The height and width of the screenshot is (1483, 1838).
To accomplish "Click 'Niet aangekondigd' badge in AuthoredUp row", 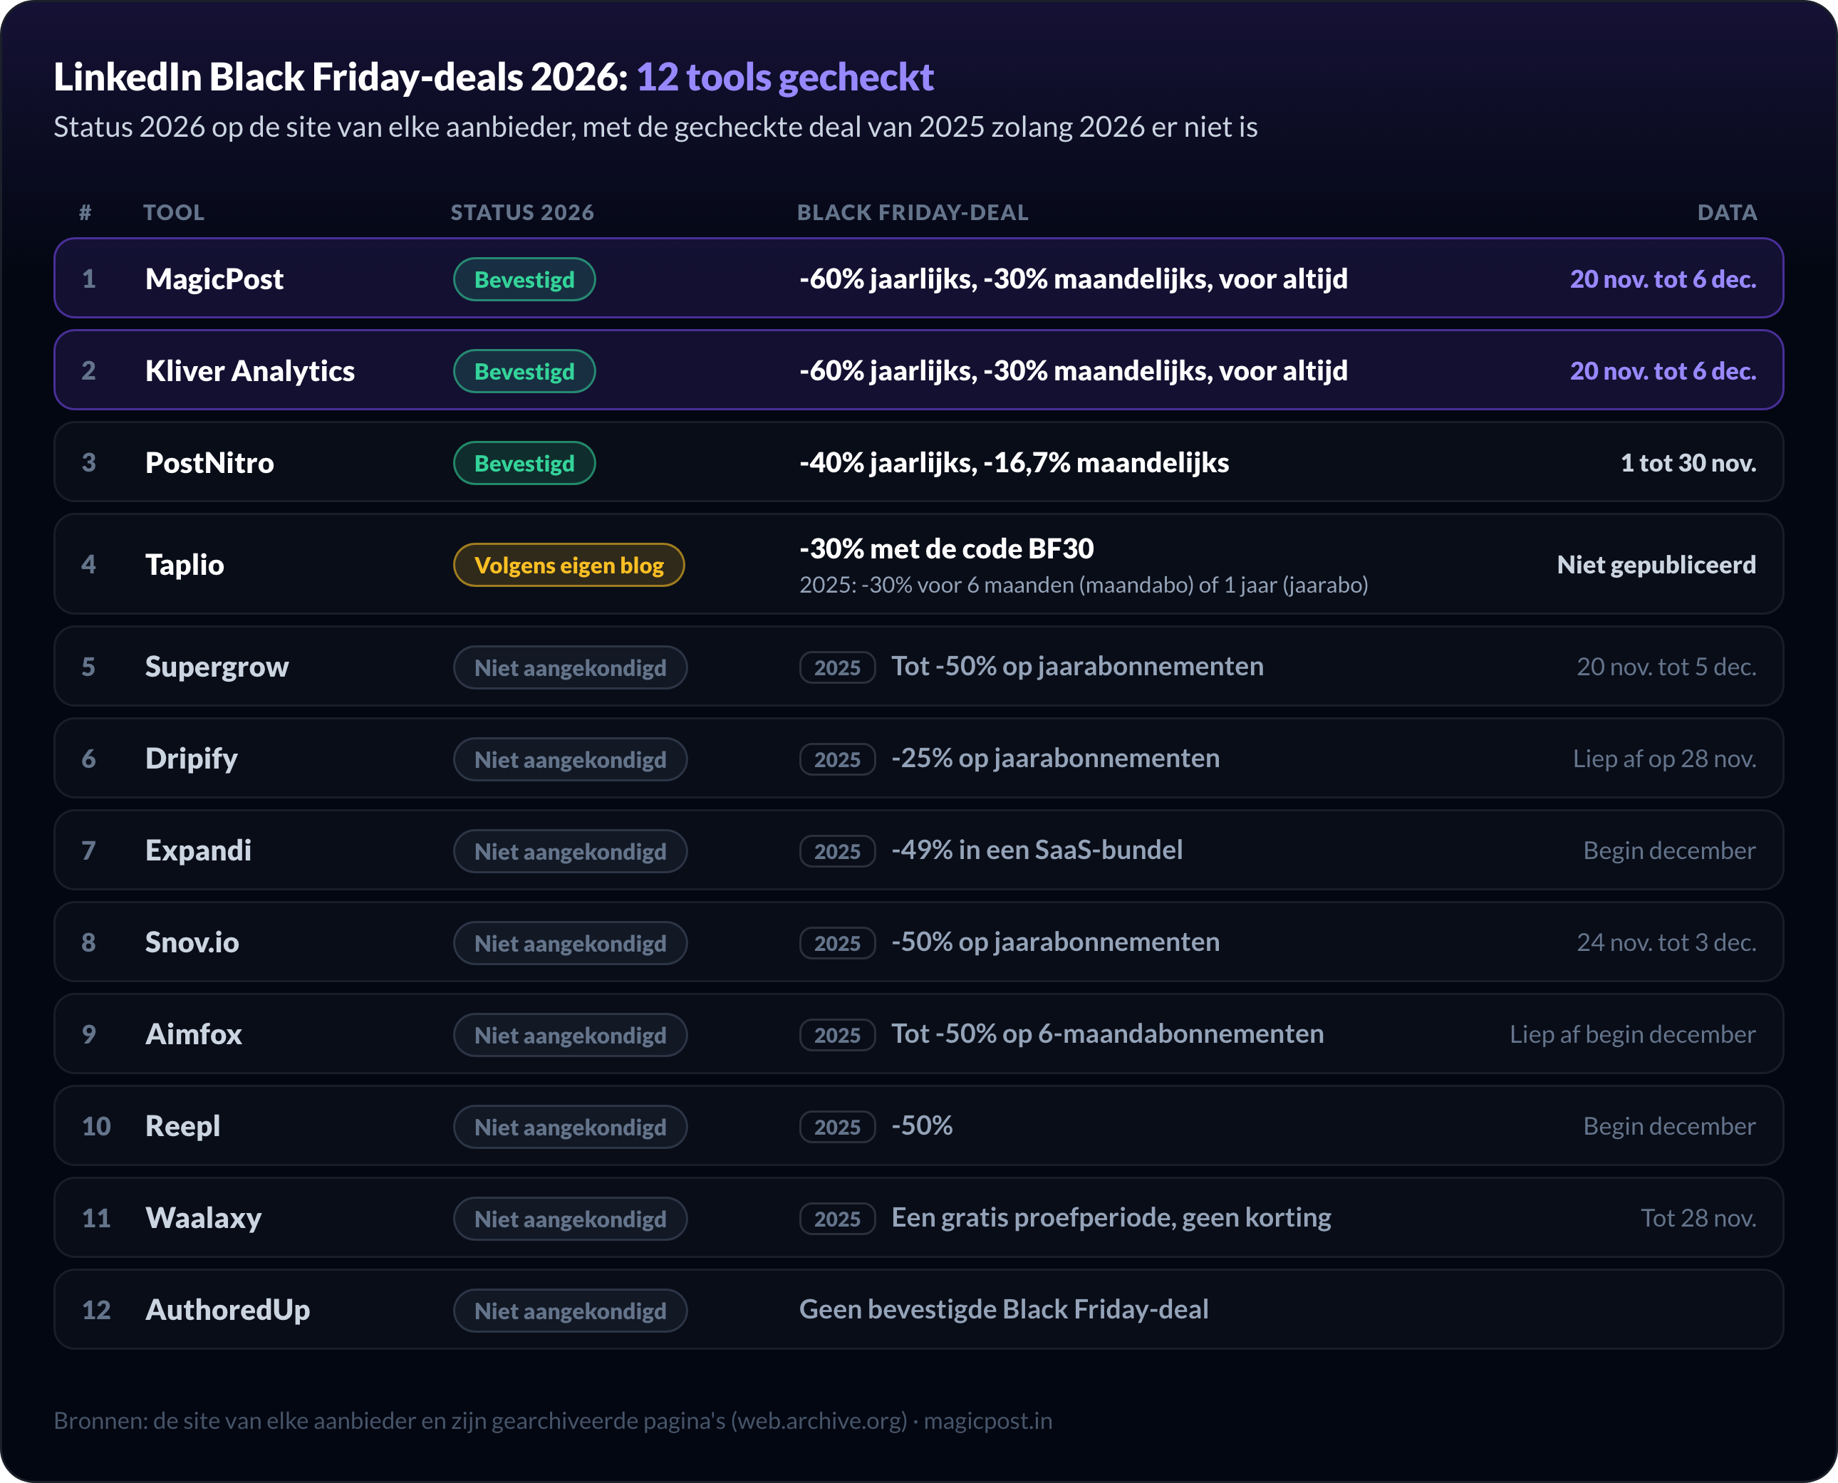I will pyautogui.click(x=570, y=1311).
